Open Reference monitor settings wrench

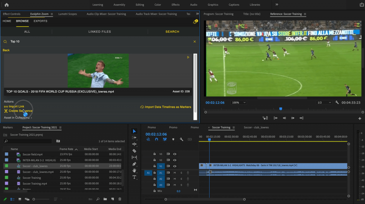pos(337,102)
